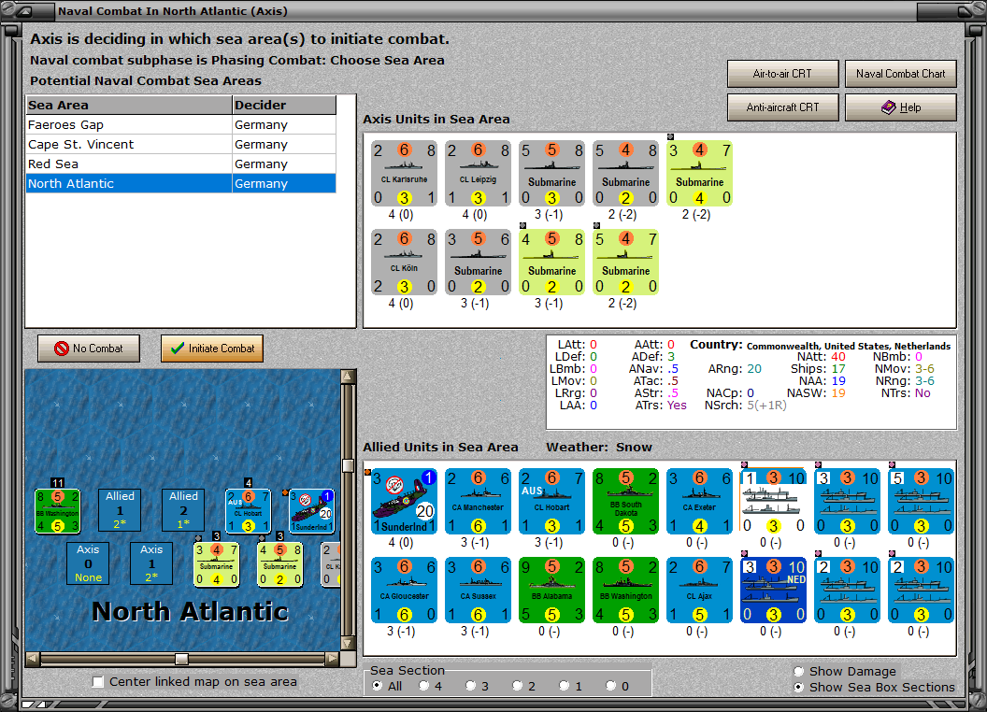Image resolution: width=987 pixels, height=712 pixels.
Task: Click the Initiate Combat button
Action: [212, 349]
